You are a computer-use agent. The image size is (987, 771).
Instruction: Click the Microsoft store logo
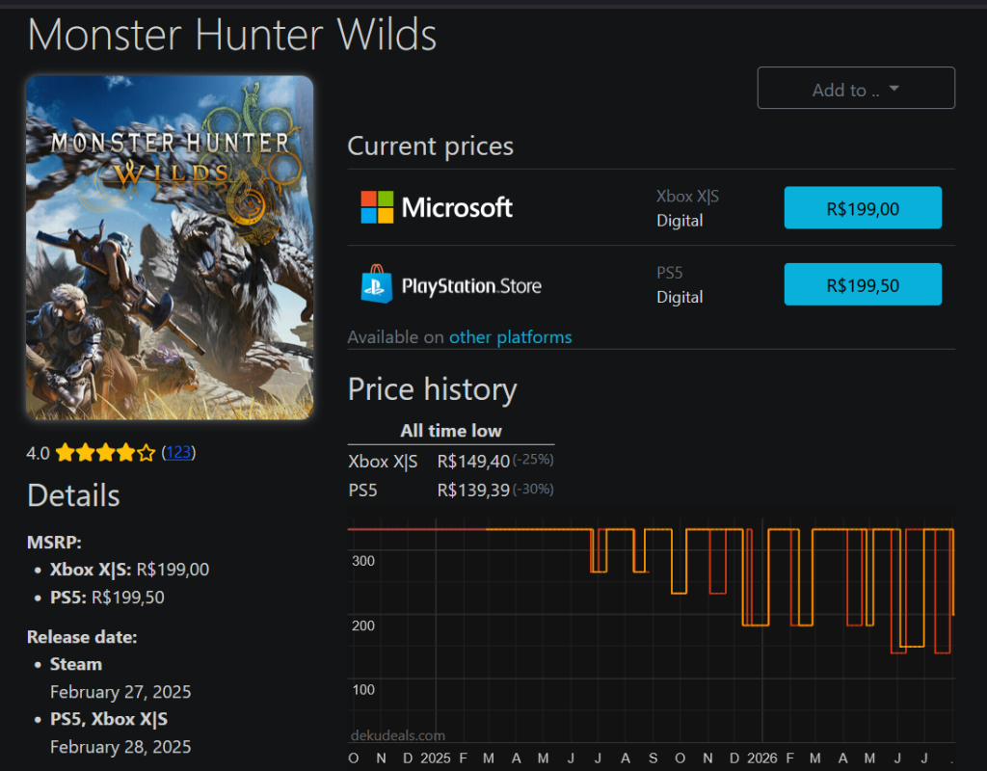click(x=437, y=208)
